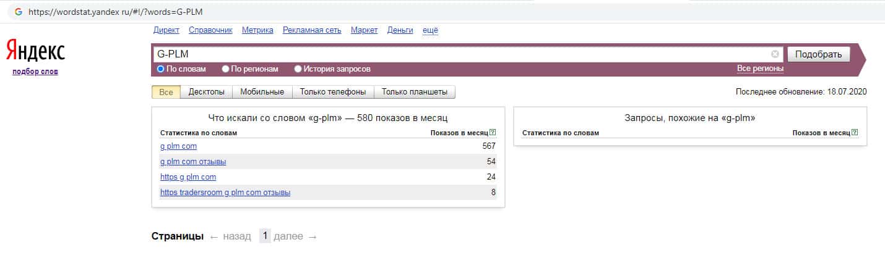
Task: Switch to the Мобильные tab
Action: point(262,92)
